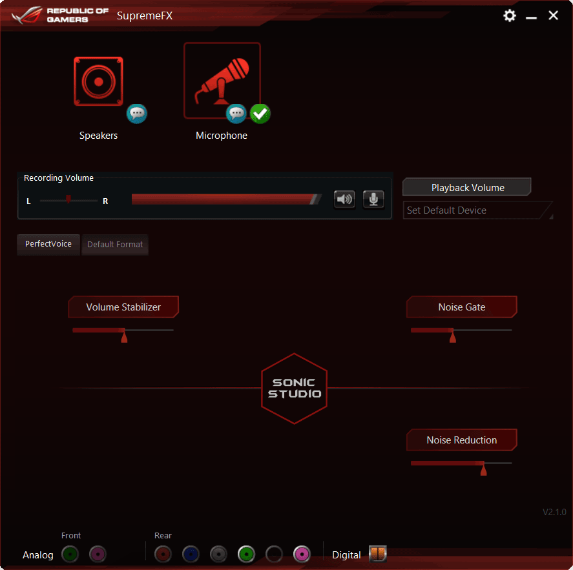Click the Republic of Gamers logo
This screenshot has width=573, height=570.
pos(61,15)
